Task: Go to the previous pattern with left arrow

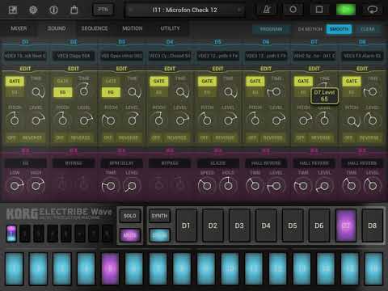Action: [x=131, y=10]
